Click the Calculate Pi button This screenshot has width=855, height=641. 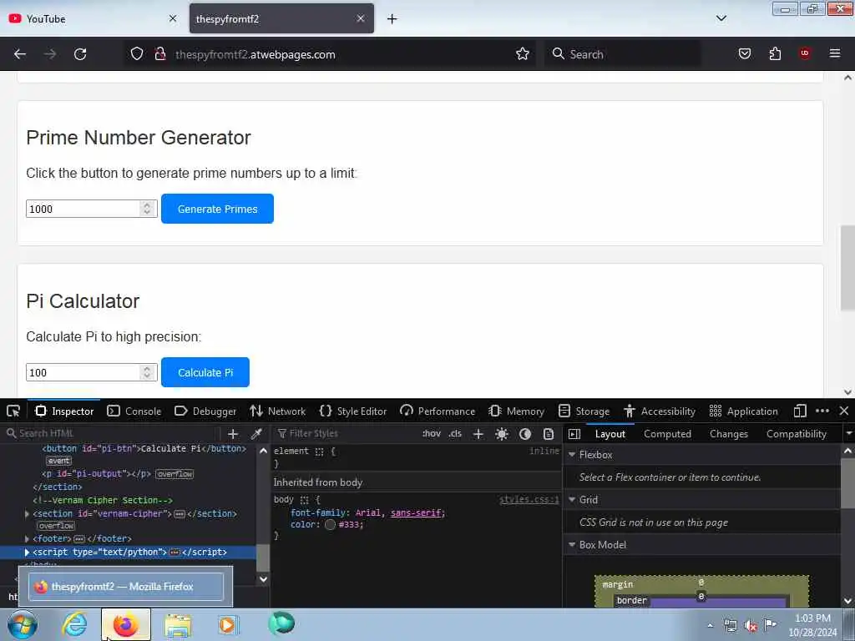205,372
